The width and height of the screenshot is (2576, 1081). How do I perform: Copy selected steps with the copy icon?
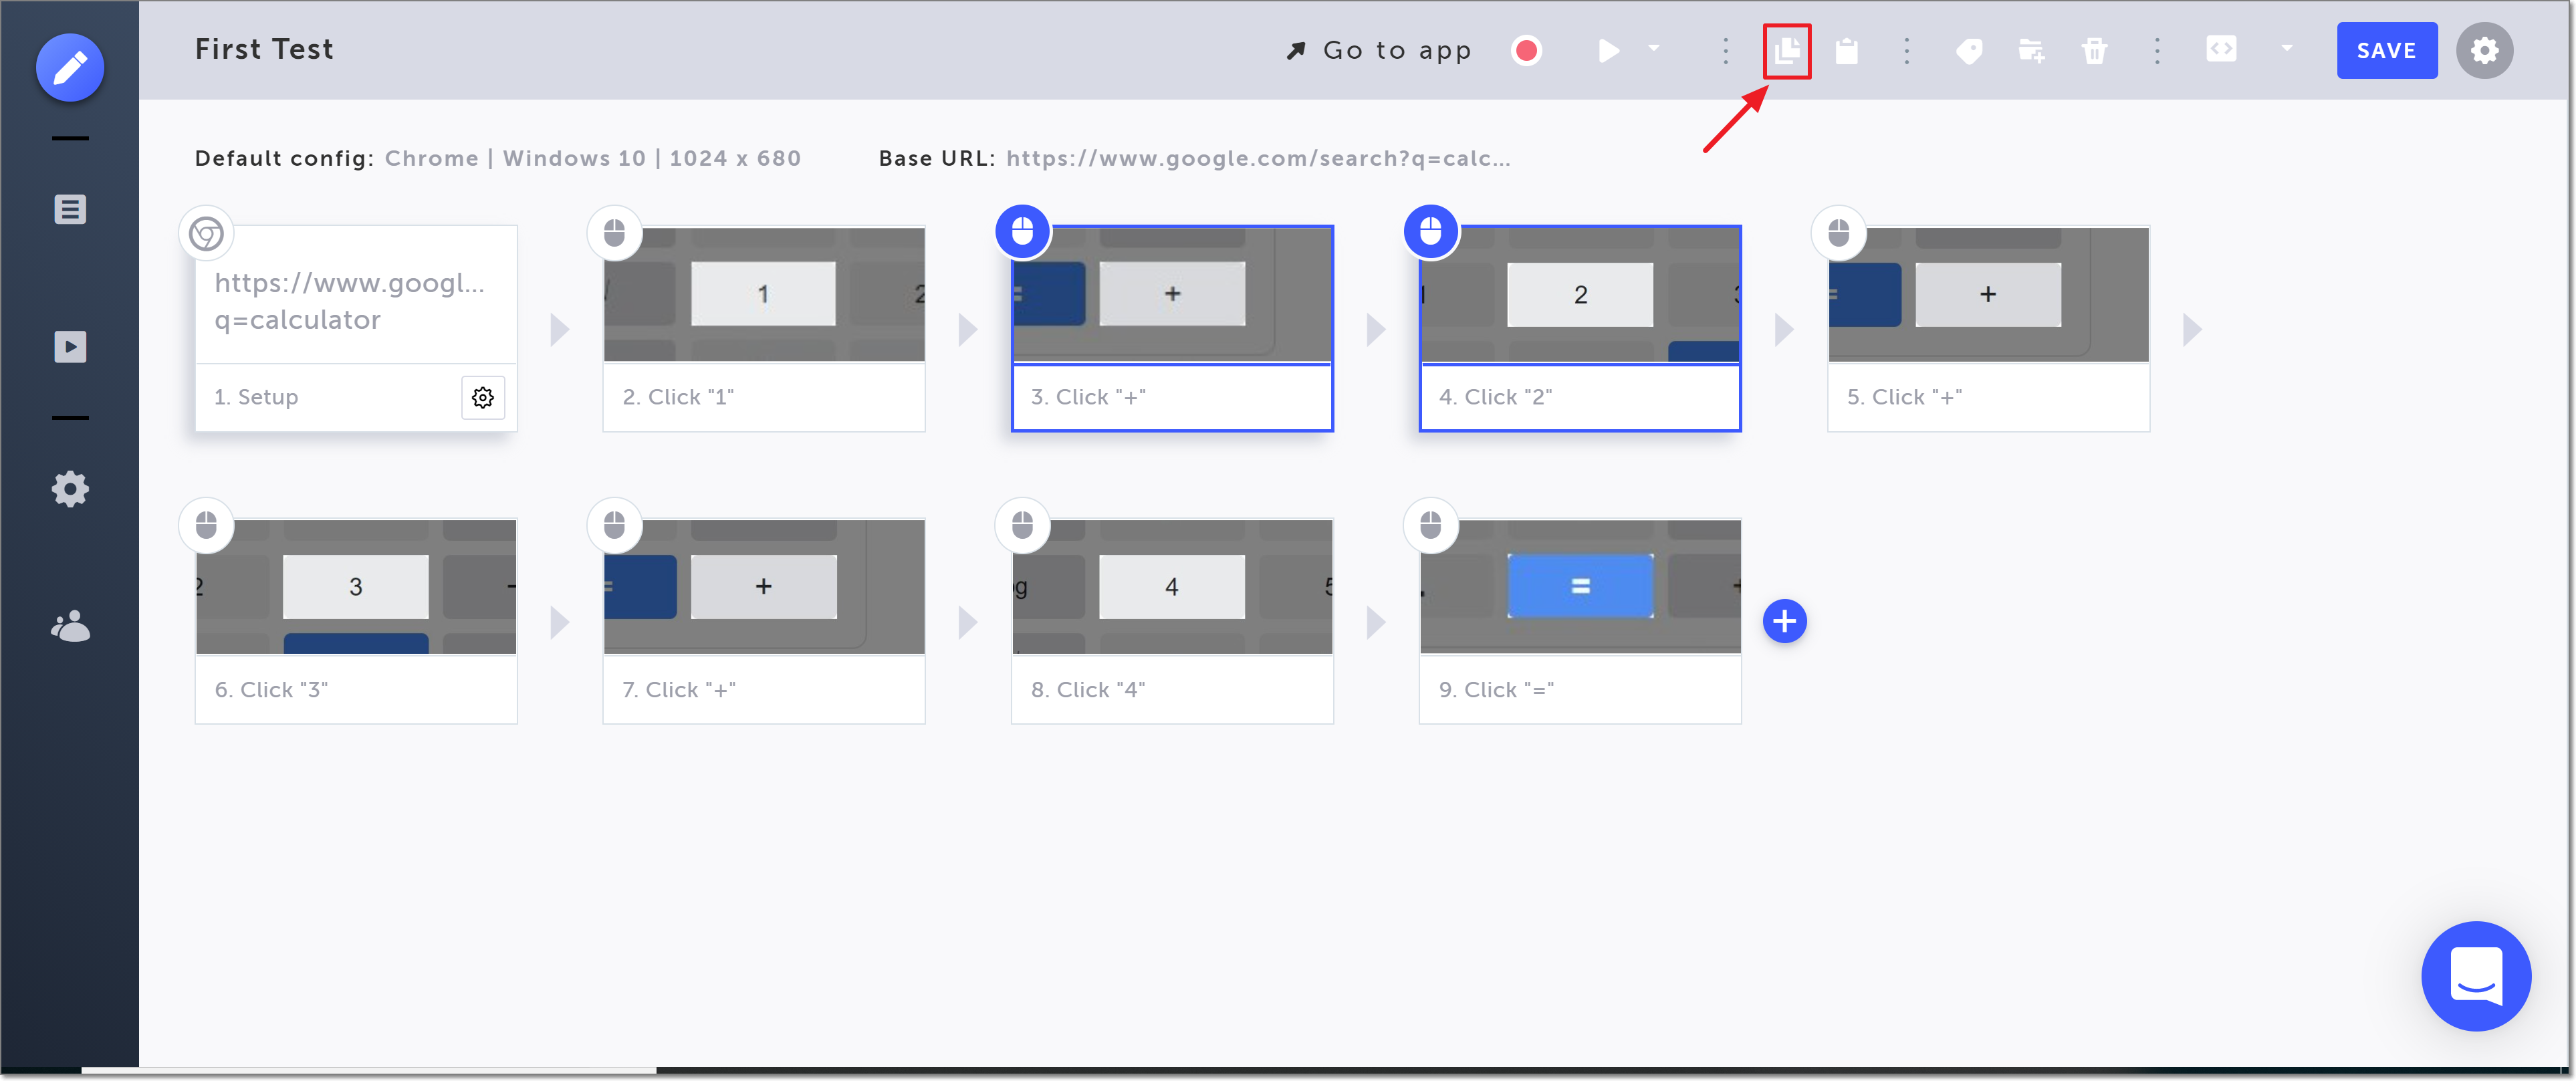point(1786,50)
